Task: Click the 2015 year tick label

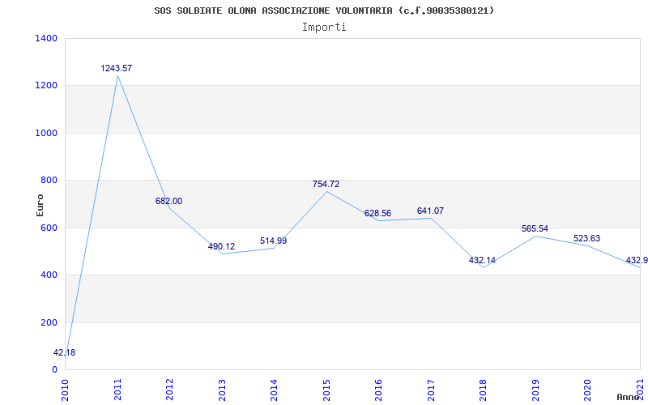Action: 327,390
